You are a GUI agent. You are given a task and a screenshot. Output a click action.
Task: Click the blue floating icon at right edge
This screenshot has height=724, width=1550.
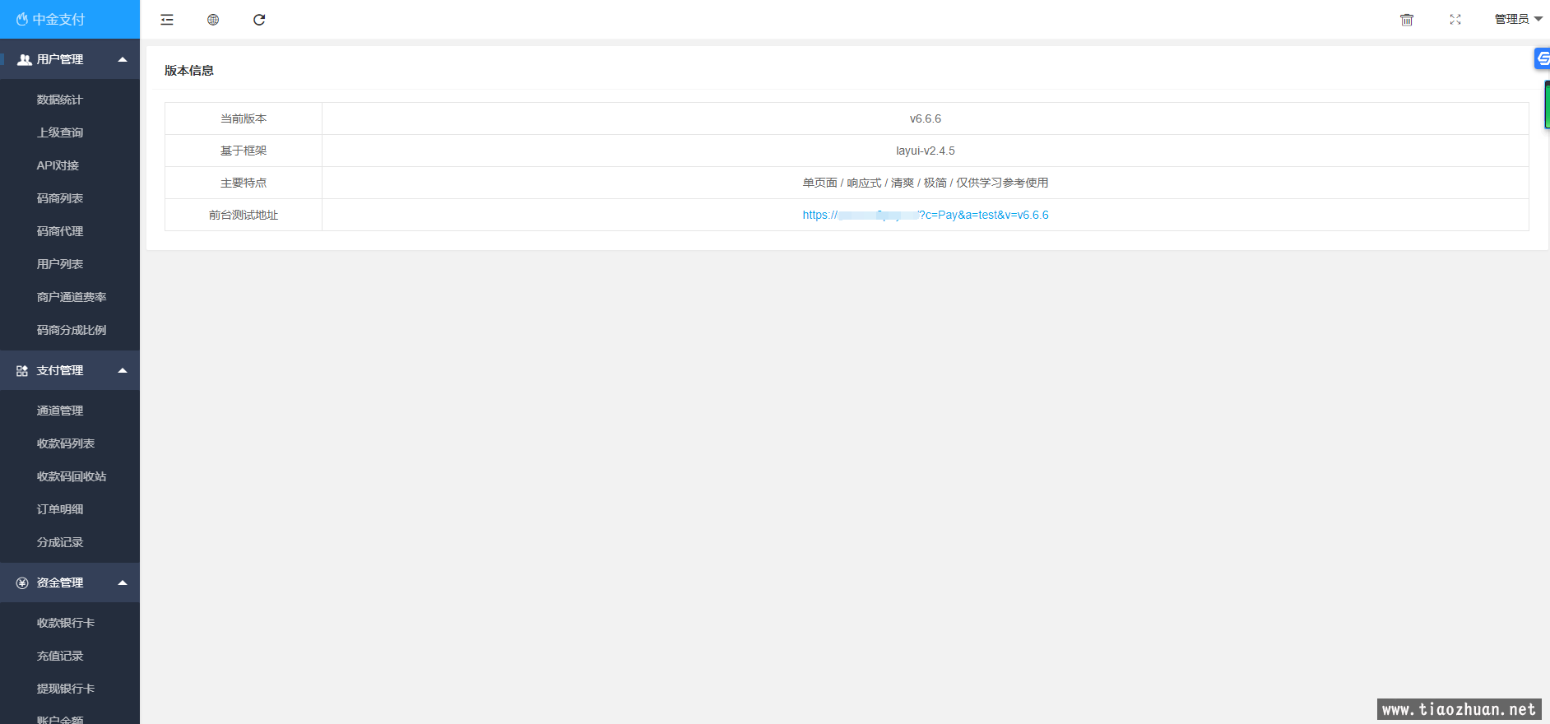coord(1543,58)
